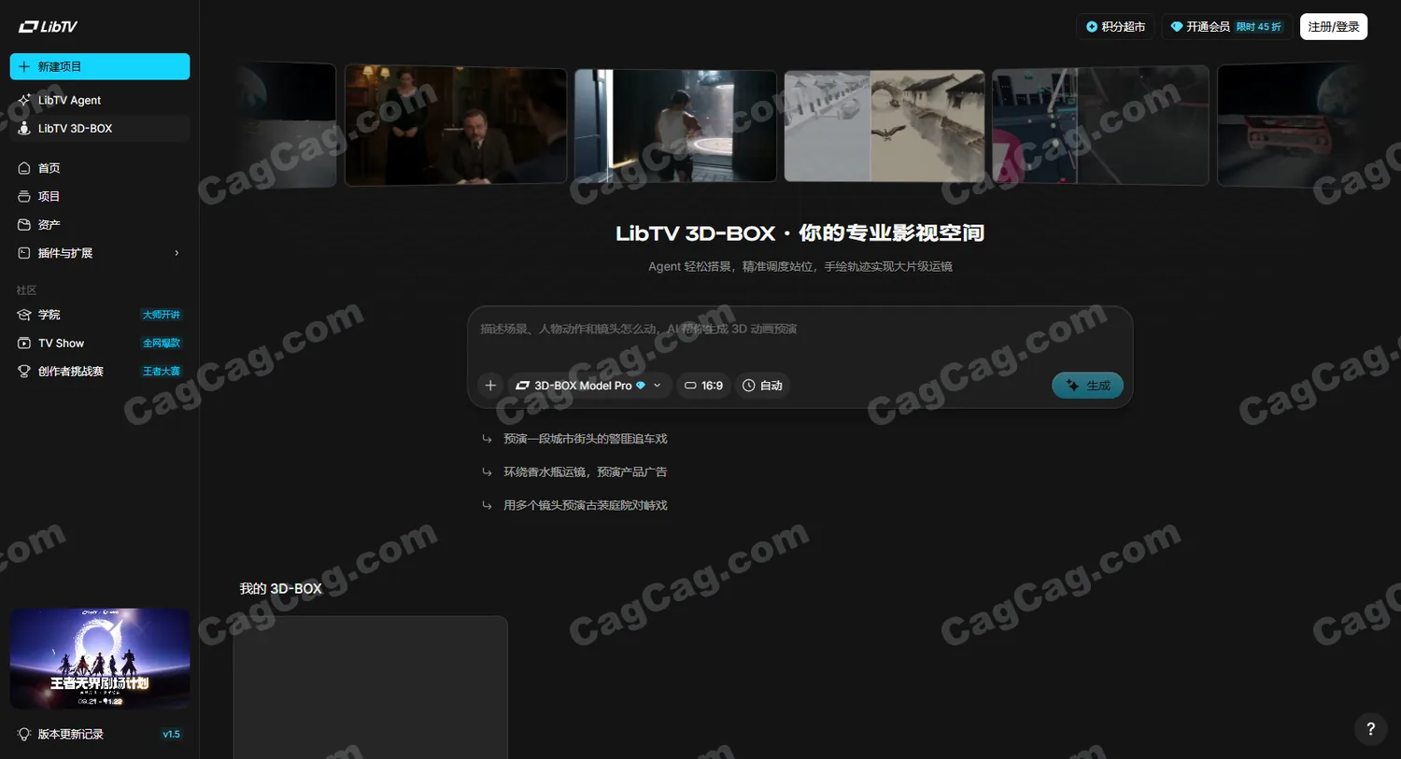The image size is (1401, 759).
Task: Open the 王者无界剧场计划 banner
Action: 100,658
